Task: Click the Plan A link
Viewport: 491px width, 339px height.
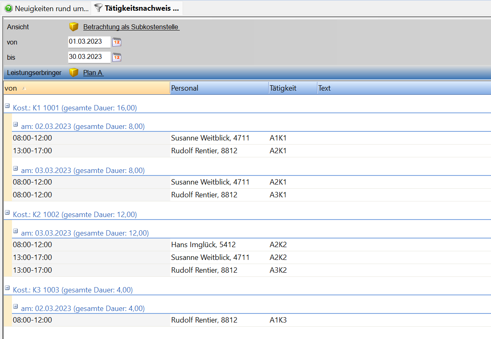Action: coord(93,73)
